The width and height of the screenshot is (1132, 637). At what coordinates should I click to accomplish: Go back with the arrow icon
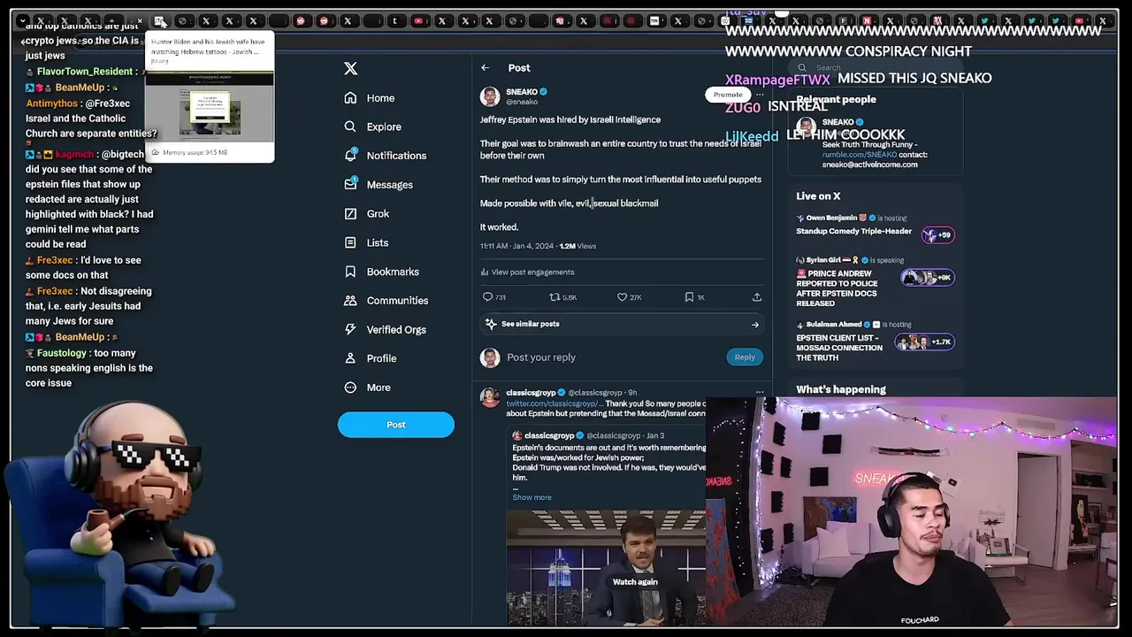coord(485,68)
